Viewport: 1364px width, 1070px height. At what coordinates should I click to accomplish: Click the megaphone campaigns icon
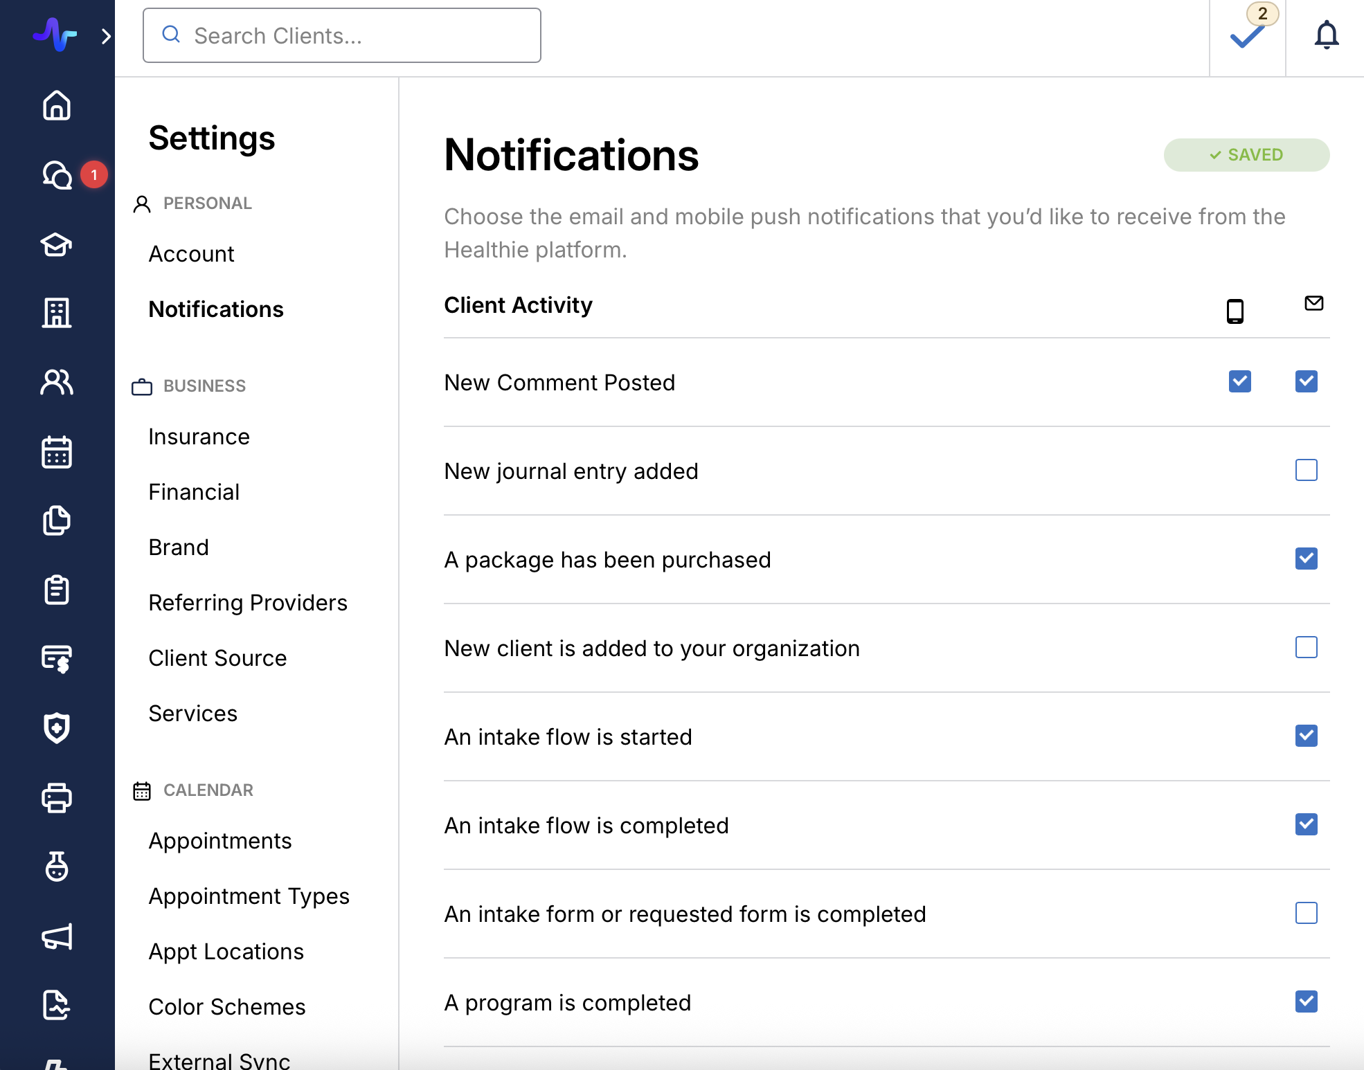57,936
